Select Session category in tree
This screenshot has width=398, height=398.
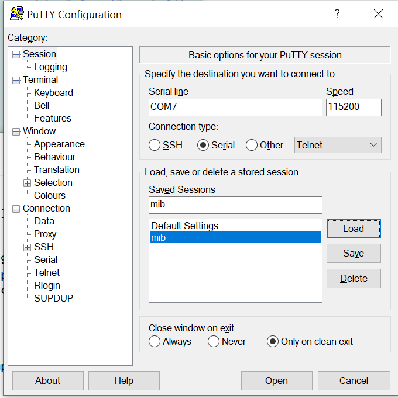tap(39, 54)
